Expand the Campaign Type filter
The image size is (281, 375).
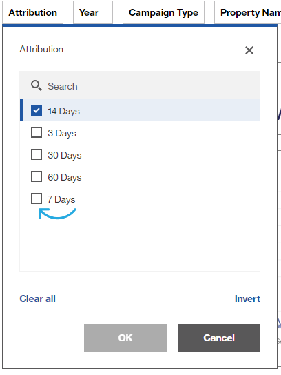click(x=163, y=12)
